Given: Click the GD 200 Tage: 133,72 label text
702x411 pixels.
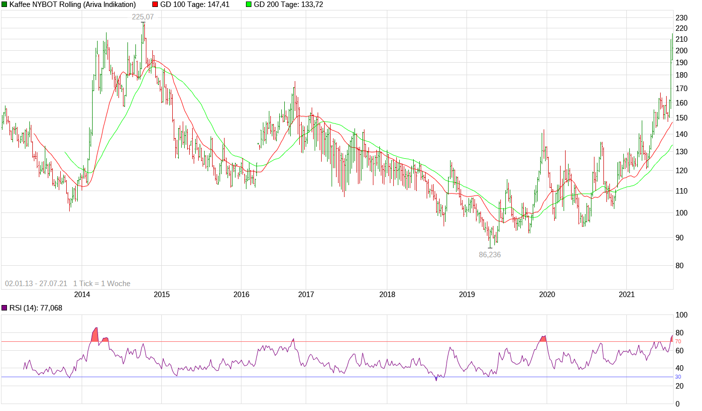Looking at the screenshot, I should point(288,5).
